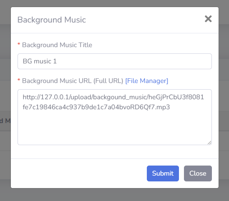This screenshot has width=229, height=201.
Task: Click blank space inside URL textarea
Action: click(x=115, y=127)
